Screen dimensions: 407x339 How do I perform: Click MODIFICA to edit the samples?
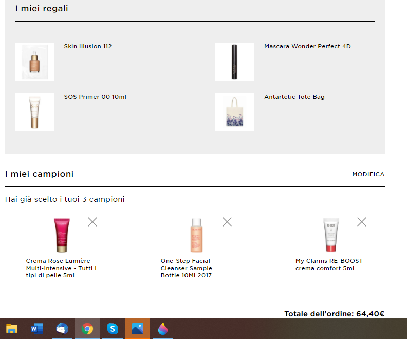point(368,174)
